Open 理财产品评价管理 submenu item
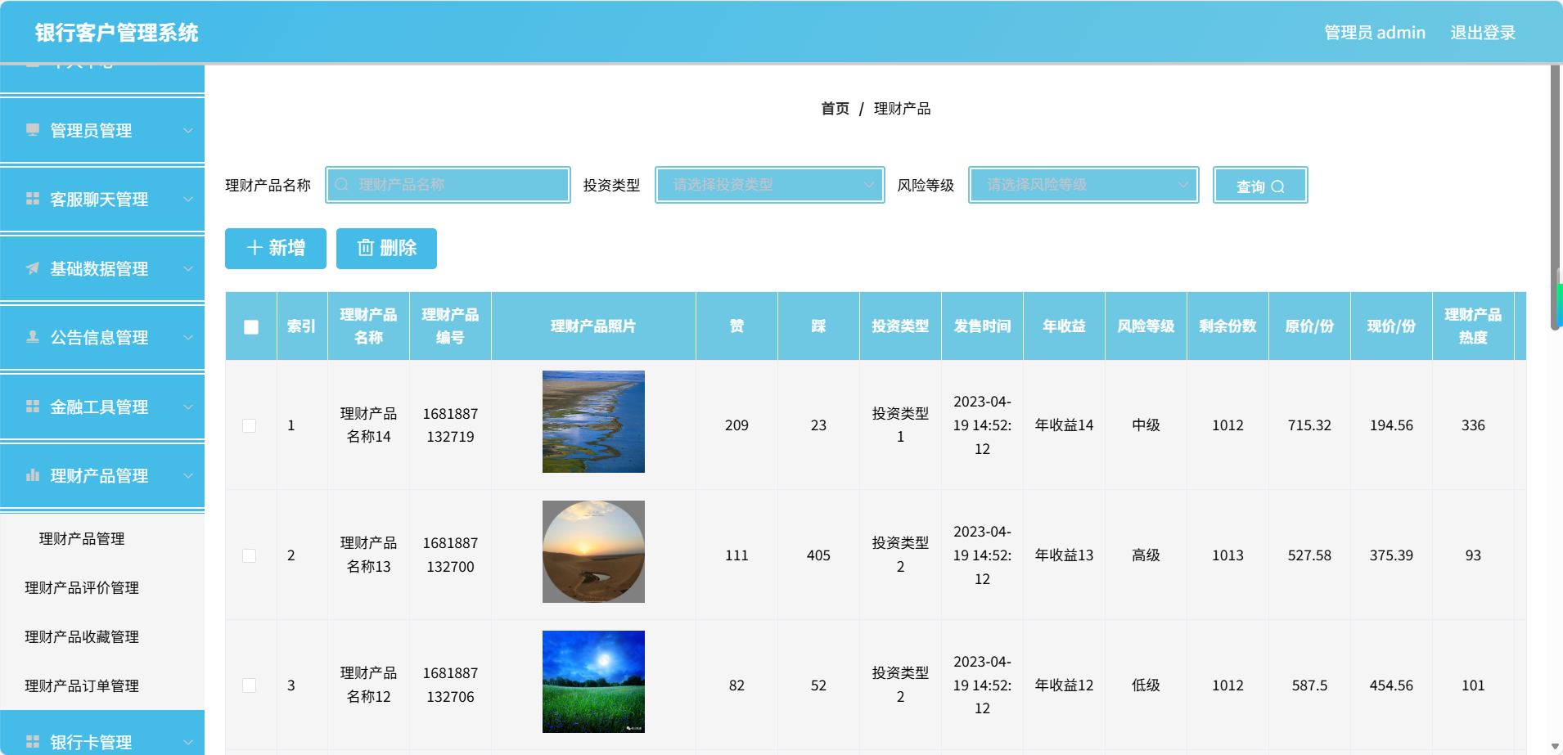Screen dimensions: 1563x755 [102, 587]
